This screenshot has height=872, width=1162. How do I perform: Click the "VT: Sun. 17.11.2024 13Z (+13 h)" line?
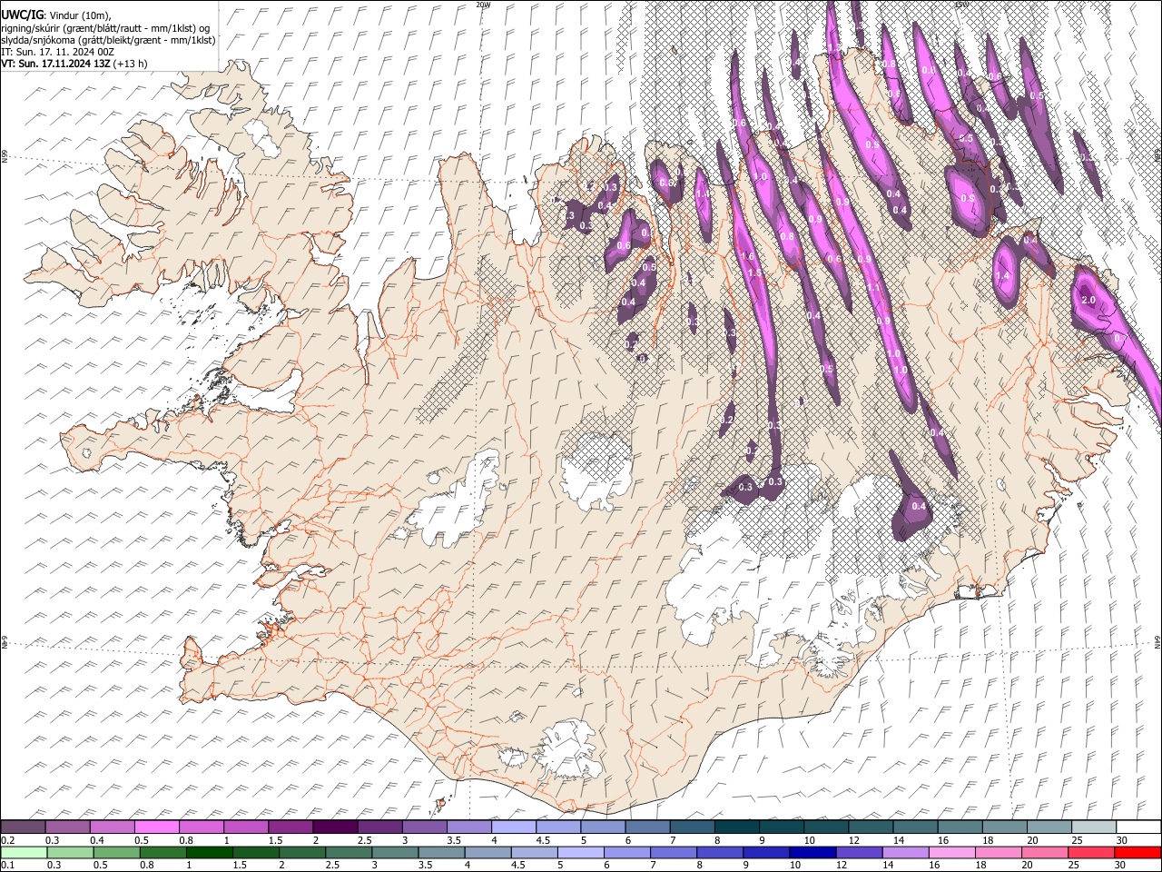(74, 64)
